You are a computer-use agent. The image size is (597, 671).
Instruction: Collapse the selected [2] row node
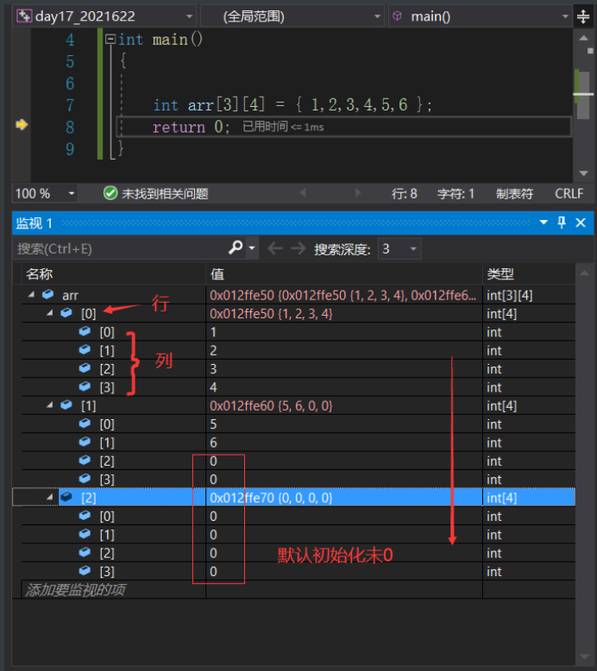point(50,497)
